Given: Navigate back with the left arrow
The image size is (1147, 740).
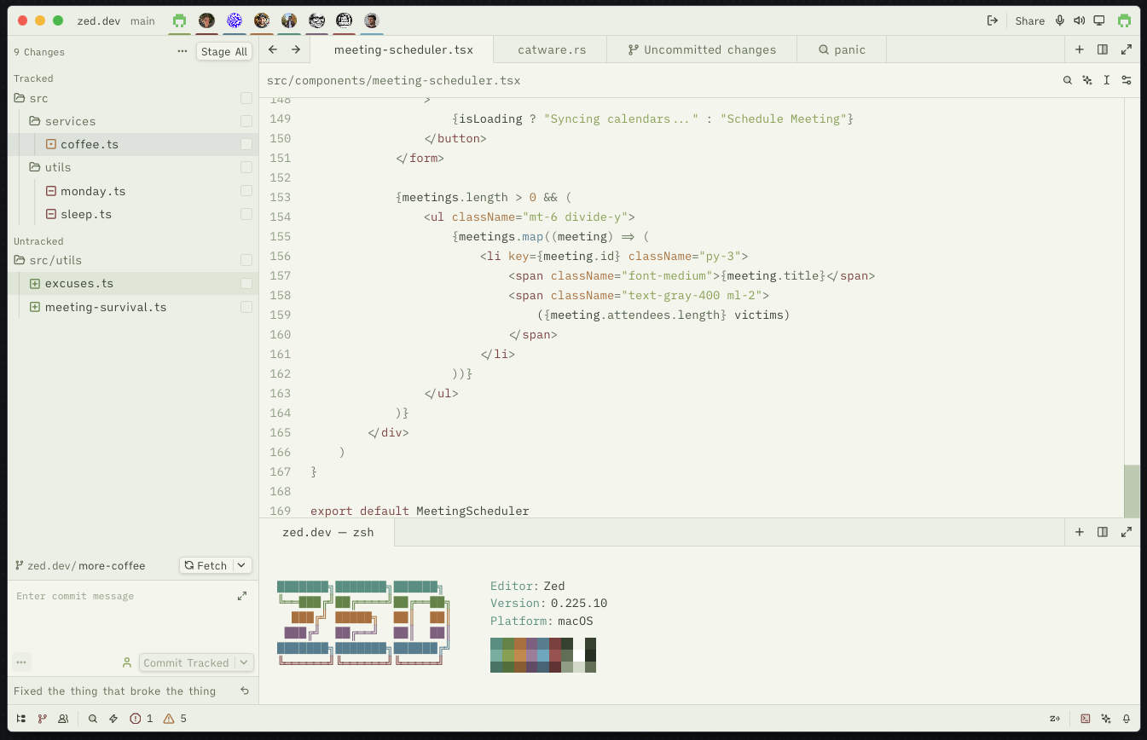Looking at the screenshot, I should point(273,49).
